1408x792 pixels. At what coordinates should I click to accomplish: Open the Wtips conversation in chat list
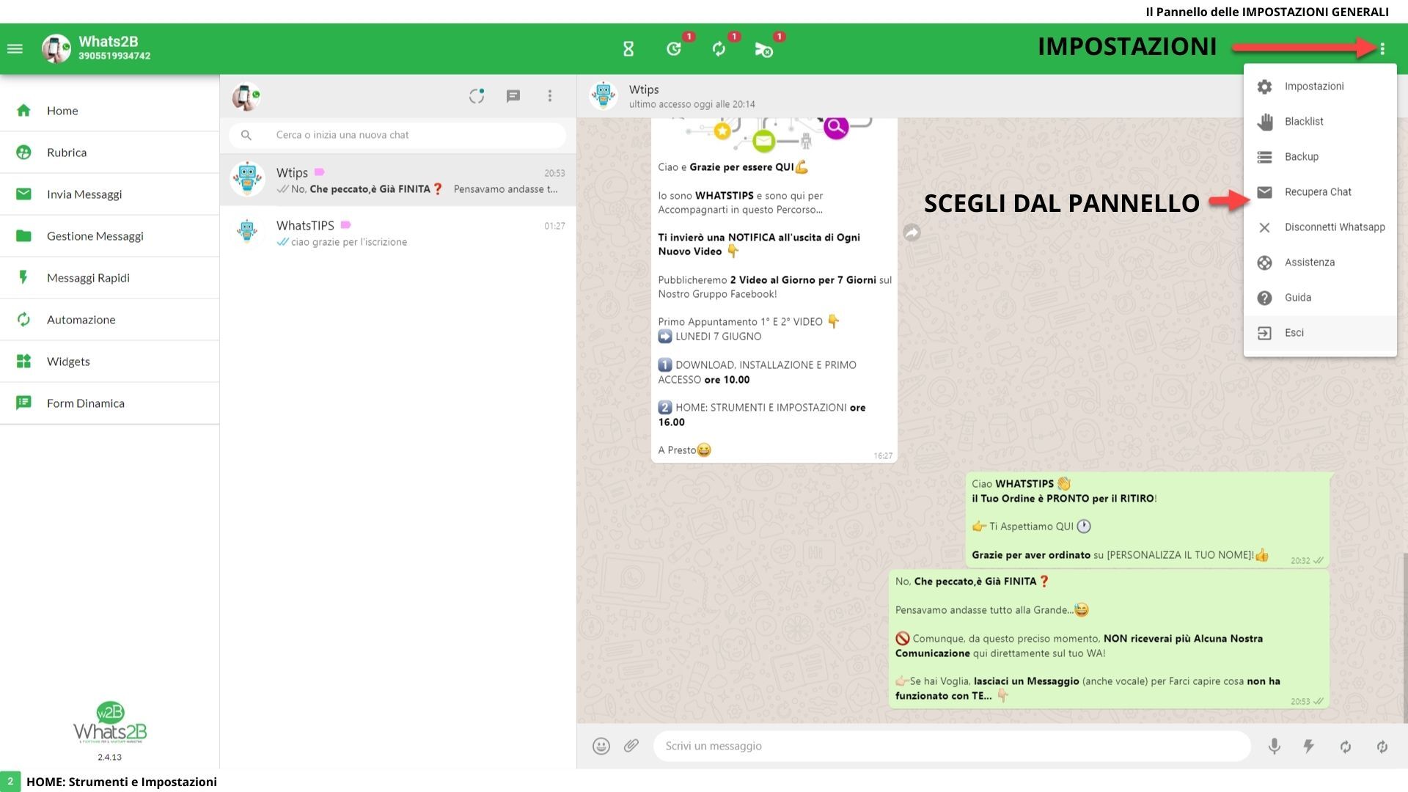point(398,180)
